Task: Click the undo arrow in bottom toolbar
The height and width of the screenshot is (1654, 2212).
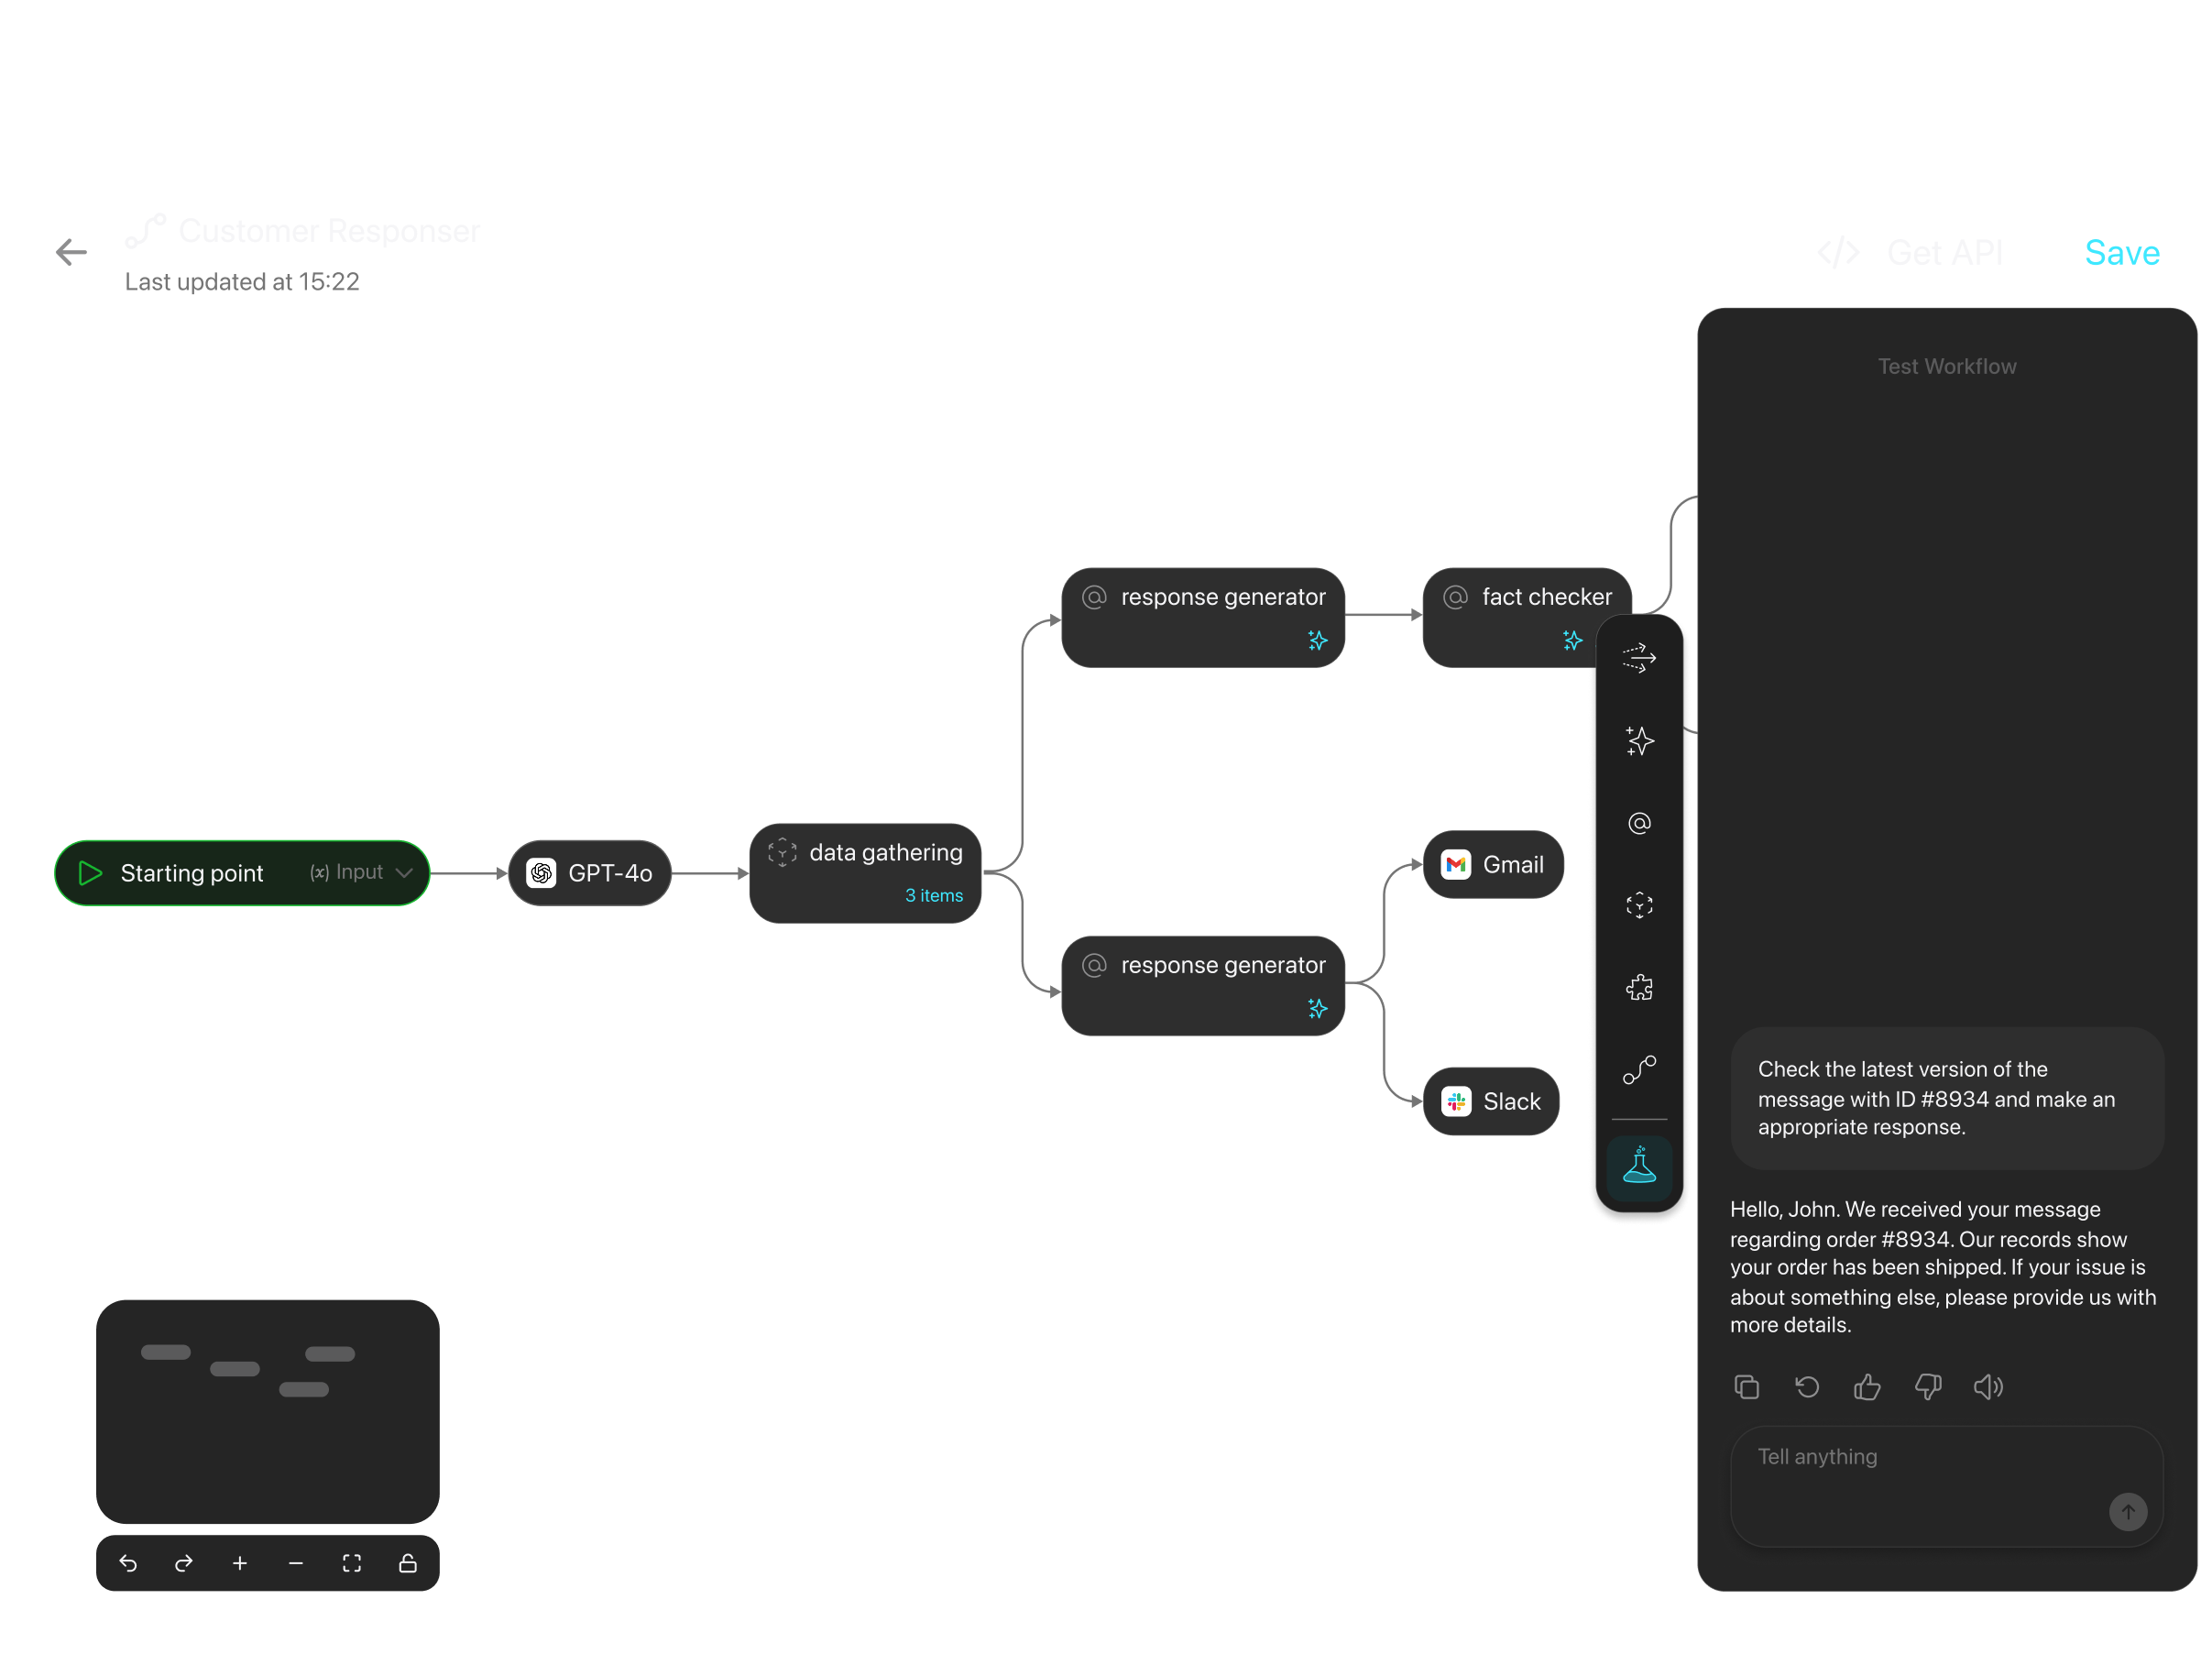Action: click(128, 1563)
